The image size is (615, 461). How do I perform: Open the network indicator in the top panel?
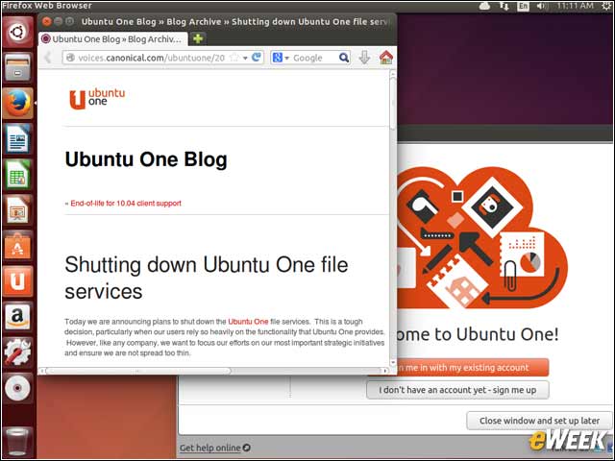(x=504, y=6)
